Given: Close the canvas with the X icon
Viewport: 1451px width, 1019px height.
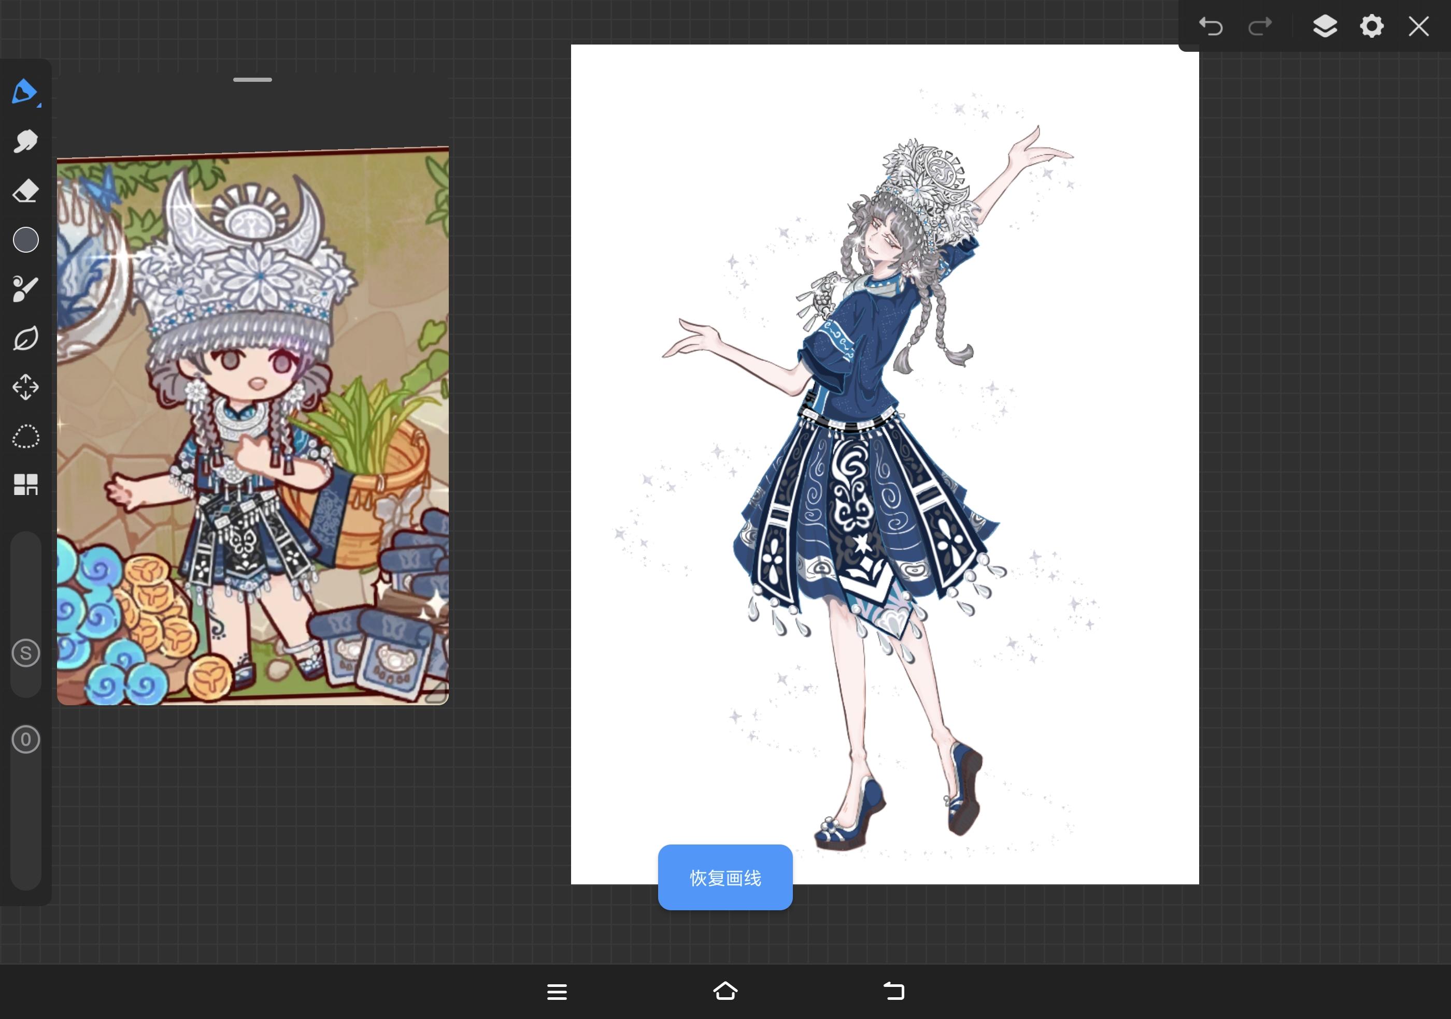Looking at the screenshot, I should click(1419, 26).
